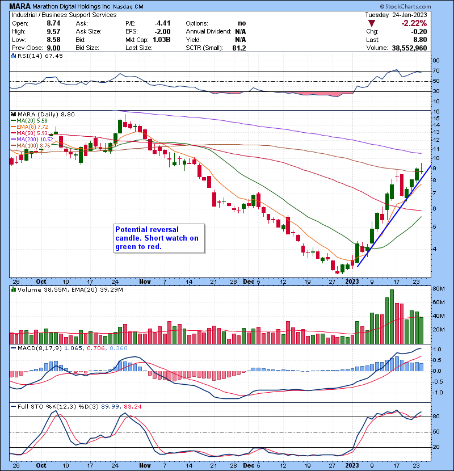Select the Options value no
This screenshot has width=454, height=471.
click(x=242, y=23)
